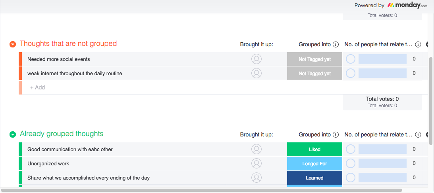434x193 pixels.
Task: Toggle vote circle for weak internet row
Action: point(351,73)
